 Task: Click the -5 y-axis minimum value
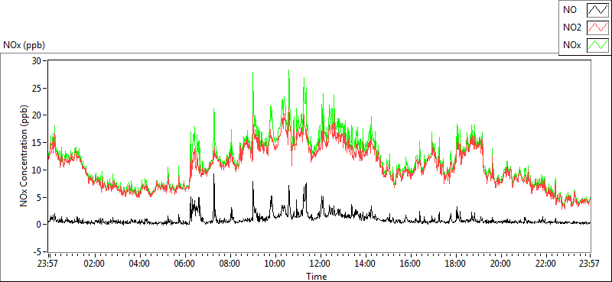[x=37, y=252]
